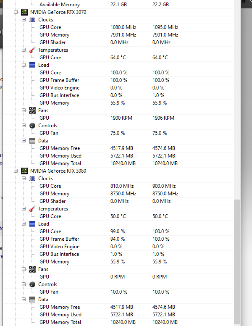This screenshot has height=326, width=252.
Task: Click the NVIDIA logo icon beside RTX 3070
Action: 24,12
